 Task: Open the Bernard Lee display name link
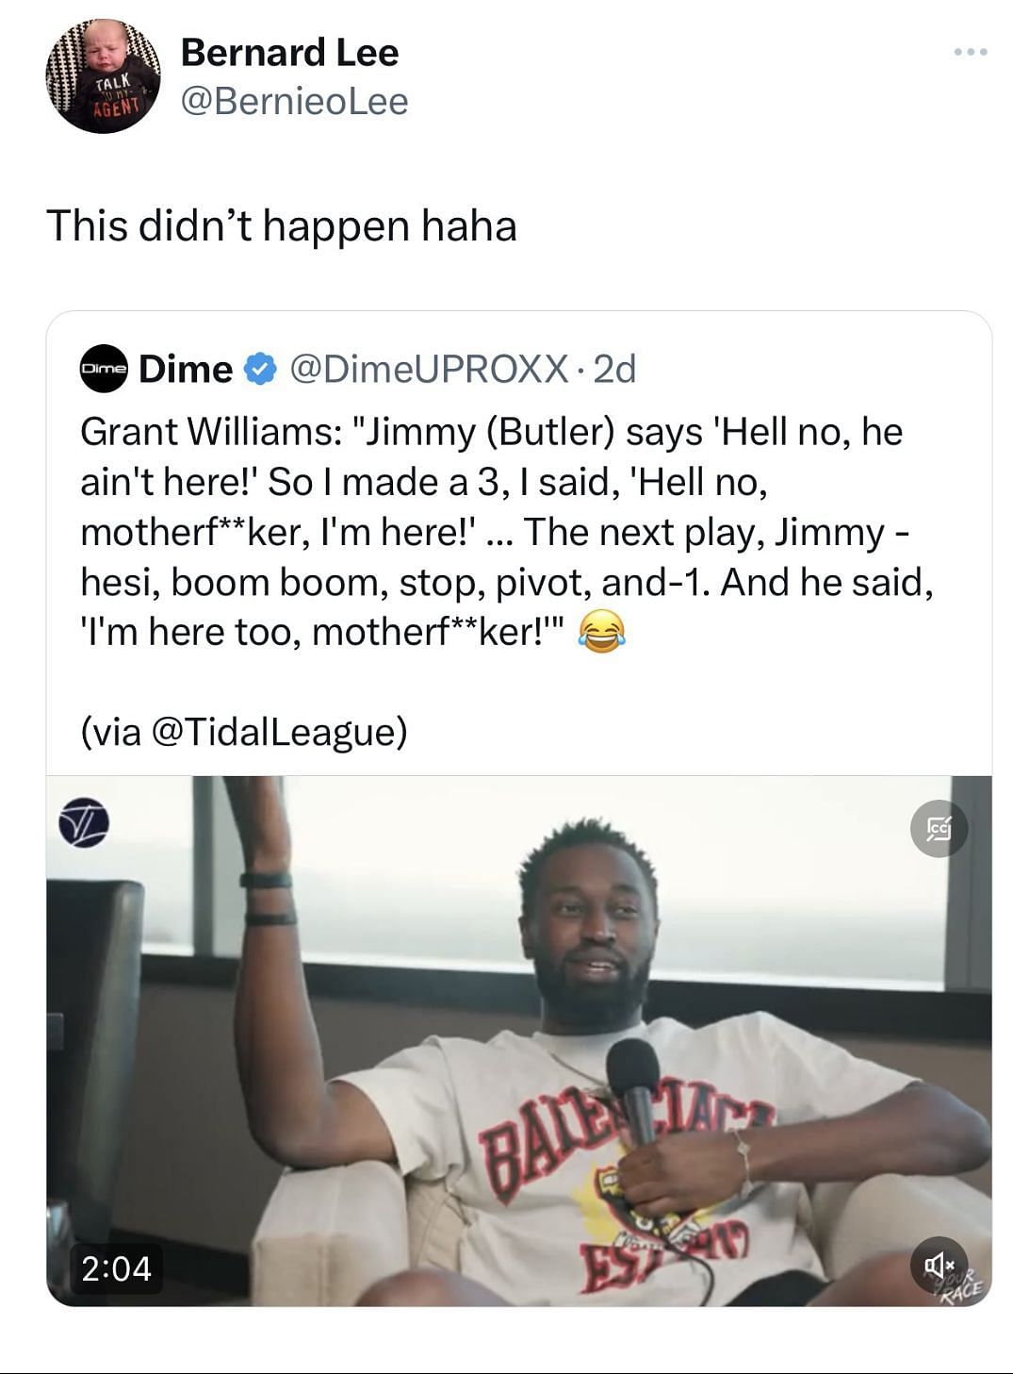point(289,53)
